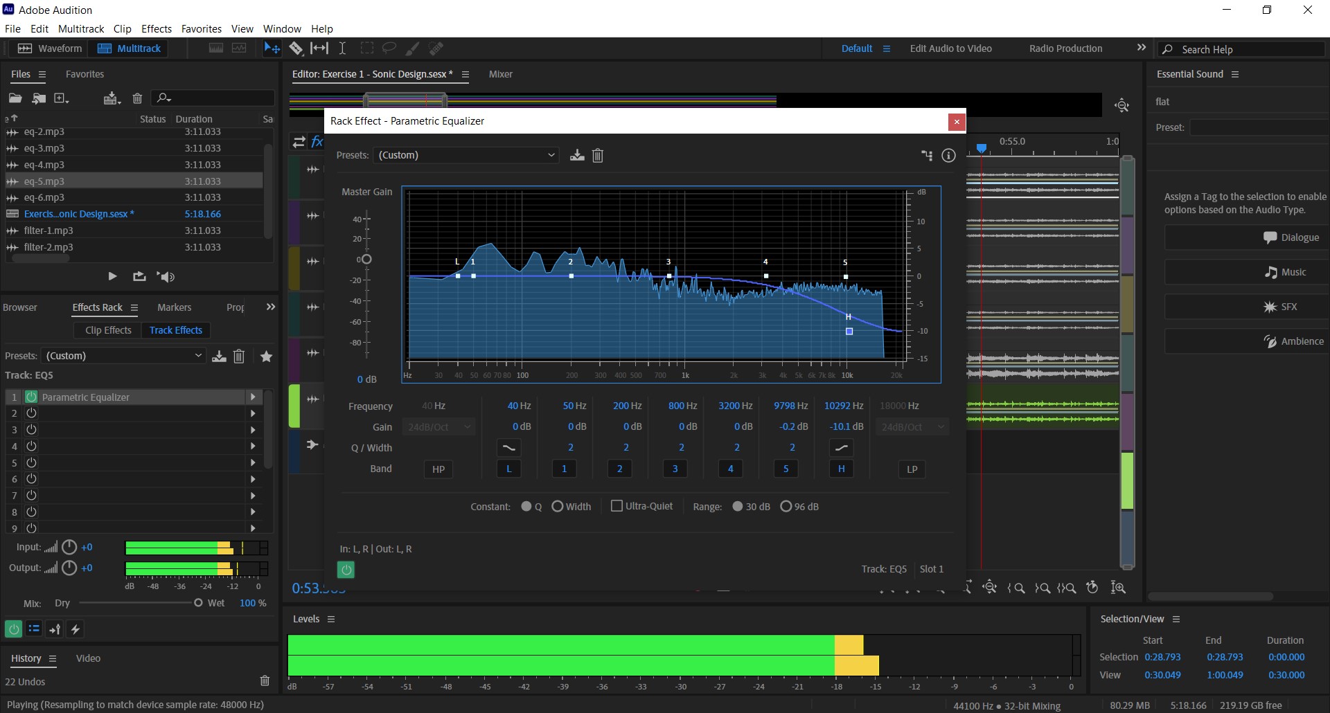This screenshot has width=1330, height=713.
Task: Toggle power for effects slot 2
Action: point(31,413)
